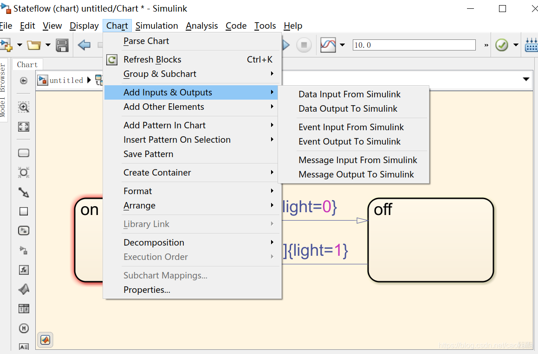Select the Truth Table tool icon
The width and height of the screenshot is (538, 354).
click(24, 309)
